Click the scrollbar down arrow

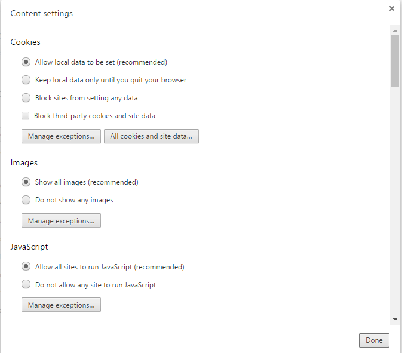[395, 320]
